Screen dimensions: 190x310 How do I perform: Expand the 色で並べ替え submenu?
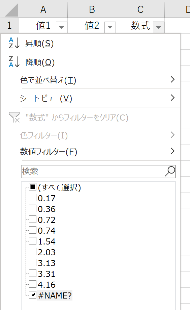pos(100,80)
